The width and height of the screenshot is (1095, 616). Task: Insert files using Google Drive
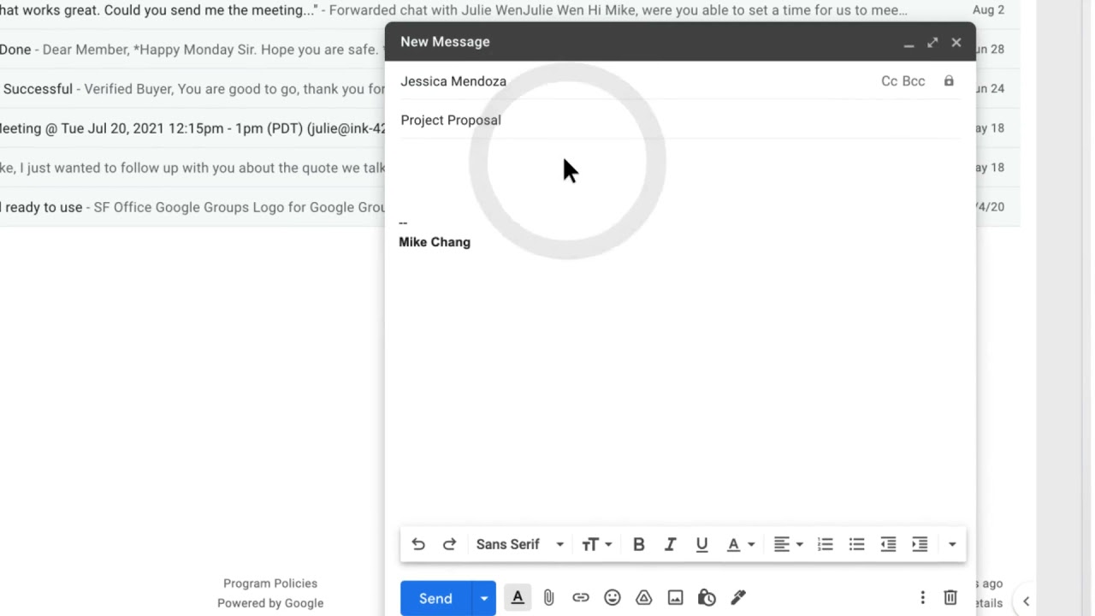[x=643, y=598]
